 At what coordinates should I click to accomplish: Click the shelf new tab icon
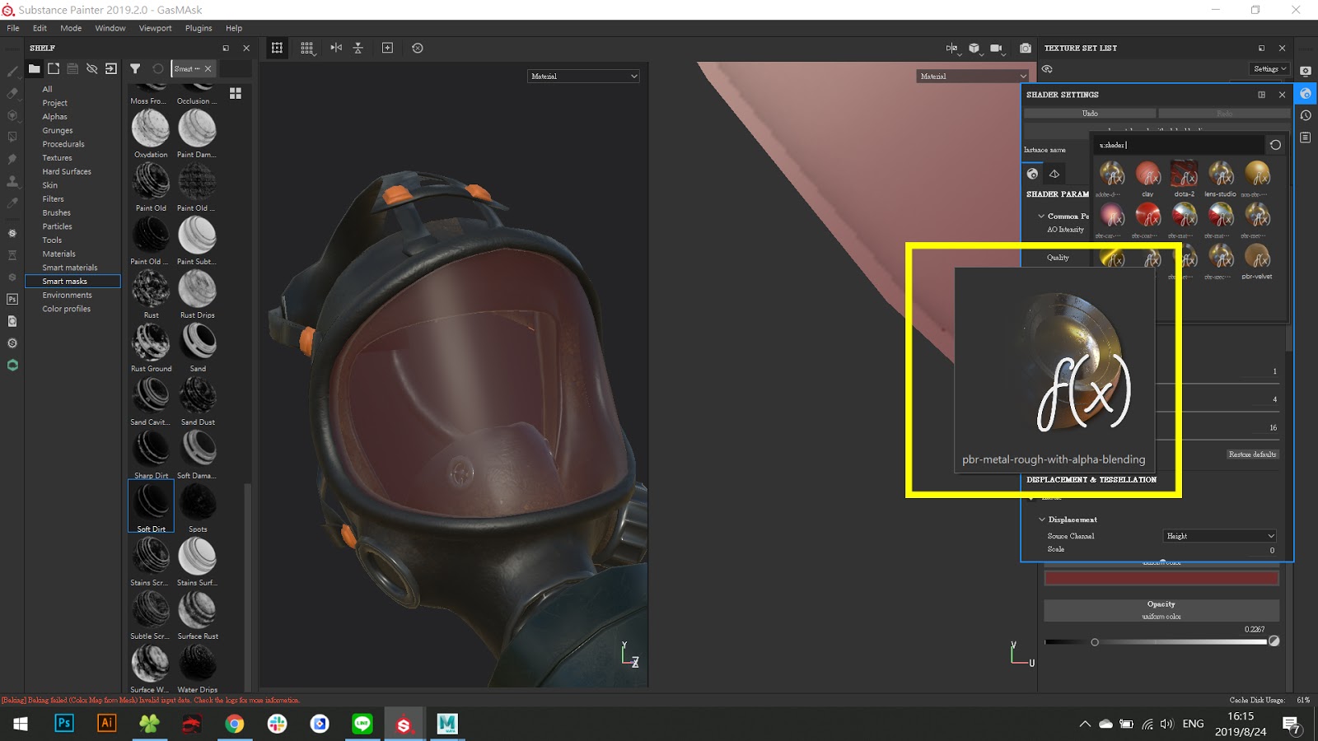click(54, 68)
